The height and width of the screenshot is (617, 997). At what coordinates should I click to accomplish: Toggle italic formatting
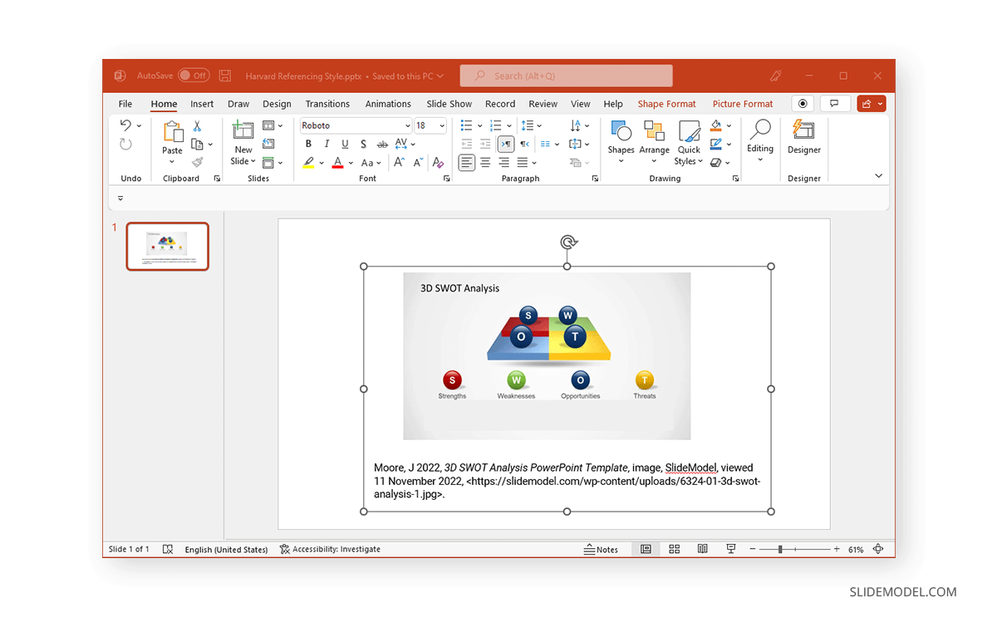[x=326, y=143]
